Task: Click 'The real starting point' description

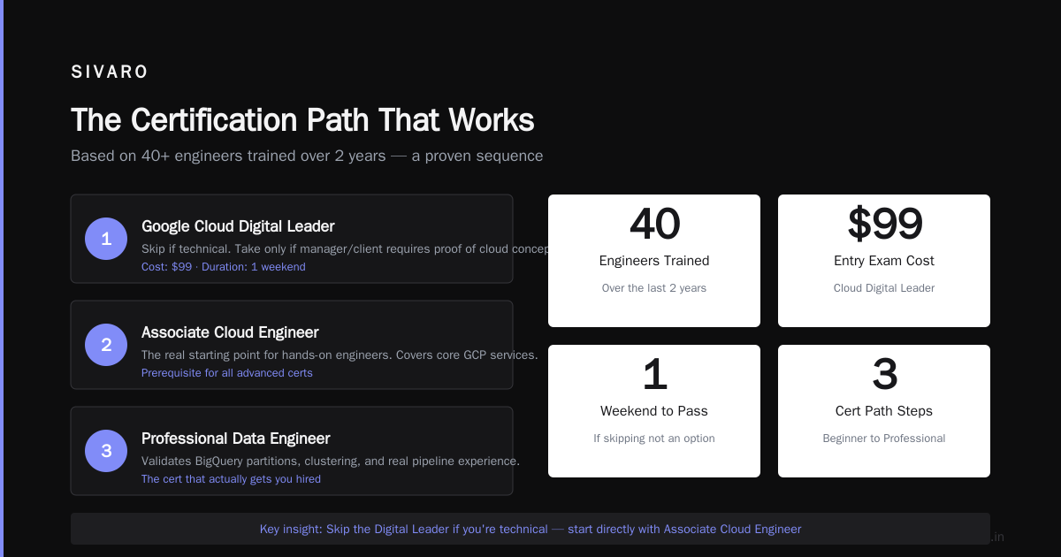Action: pos(340,355)
